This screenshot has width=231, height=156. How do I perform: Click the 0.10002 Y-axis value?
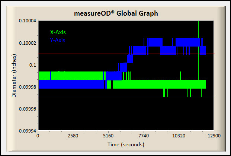(x=28, y=43)
